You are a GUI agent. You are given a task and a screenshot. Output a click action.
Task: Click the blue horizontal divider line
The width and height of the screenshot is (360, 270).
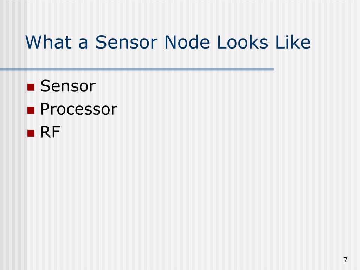[x=137, y=69]
